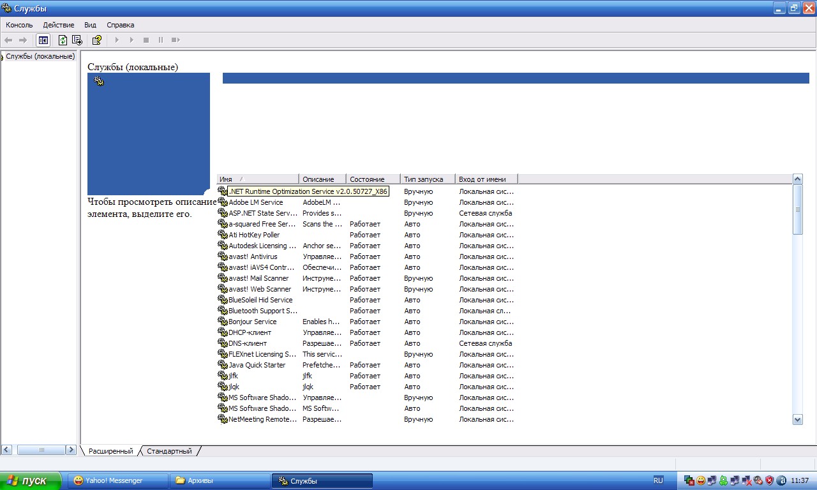Toggle the show/hide console tree icon

43,40
